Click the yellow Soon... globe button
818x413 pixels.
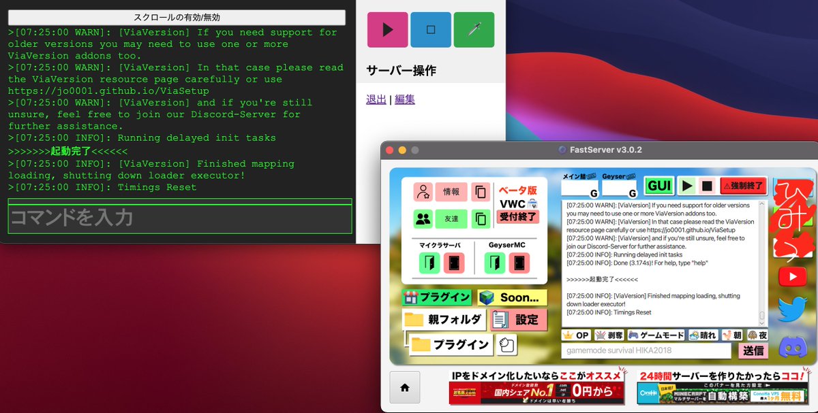click(512, 297)
